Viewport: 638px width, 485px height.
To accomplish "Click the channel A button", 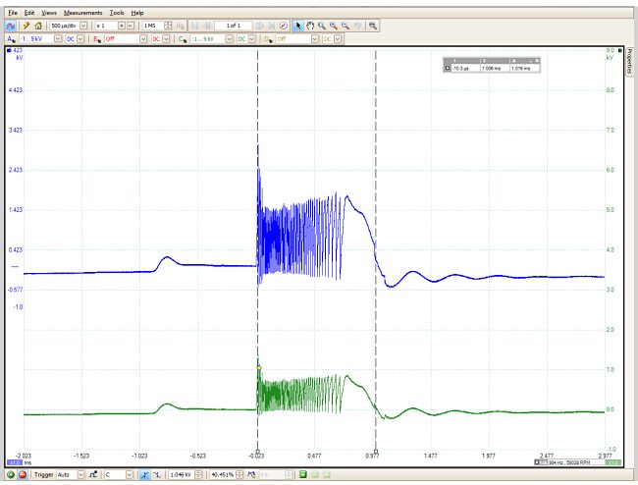I will [10, 38].
